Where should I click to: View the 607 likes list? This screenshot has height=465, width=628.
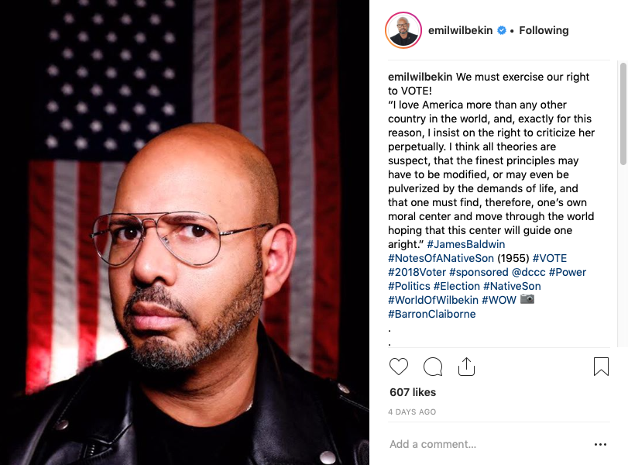point(413,392)
